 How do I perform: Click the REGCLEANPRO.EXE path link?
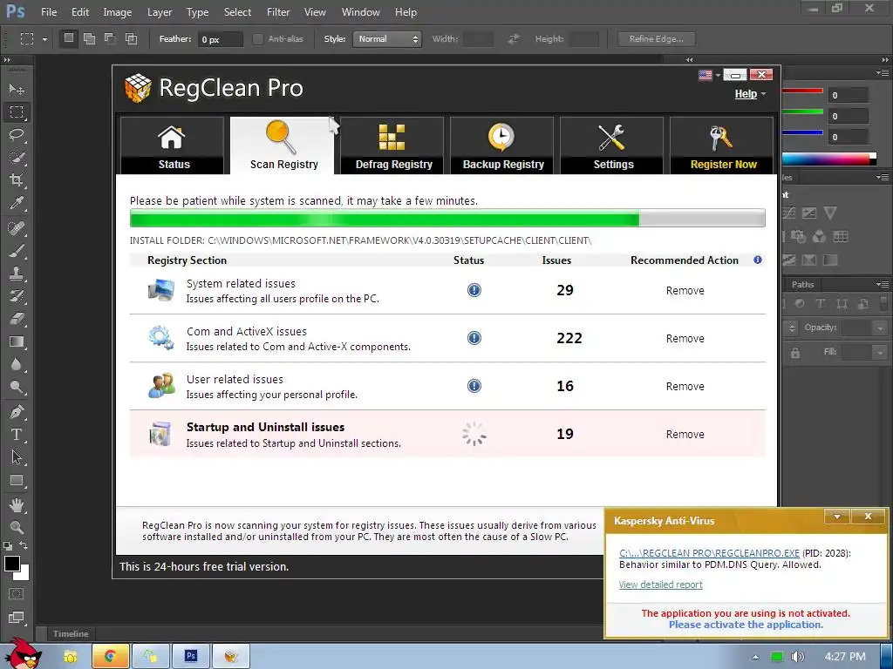click(x=709, y=553)
